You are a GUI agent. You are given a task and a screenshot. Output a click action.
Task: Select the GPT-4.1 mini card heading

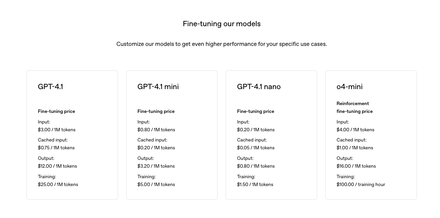click(158, 87)
